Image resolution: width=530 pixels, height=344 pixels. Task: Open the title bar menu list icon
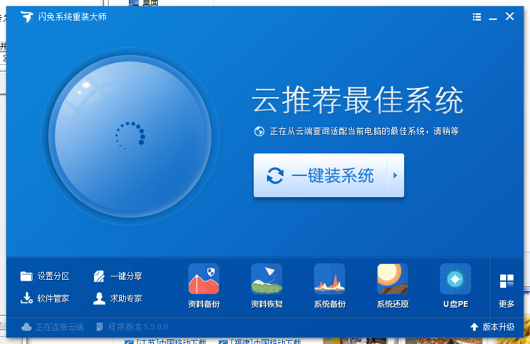tap(477, 17)
